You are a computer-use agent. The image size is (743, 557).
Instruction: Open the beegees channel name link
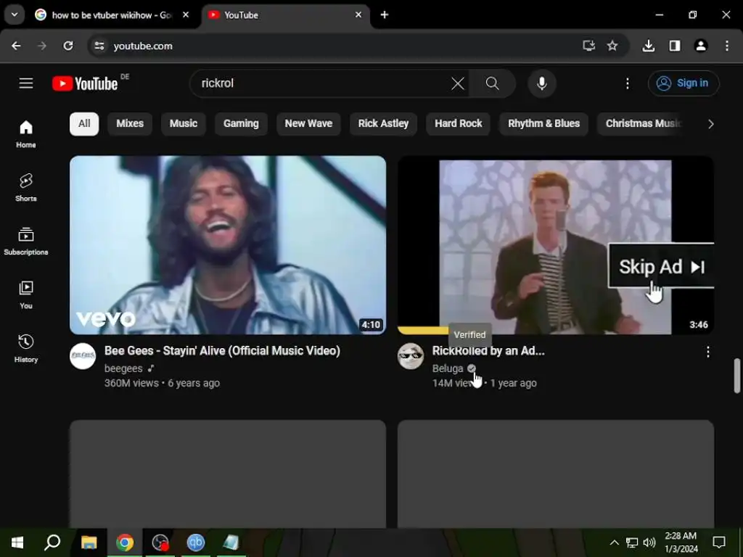click(x=123, y=368)
